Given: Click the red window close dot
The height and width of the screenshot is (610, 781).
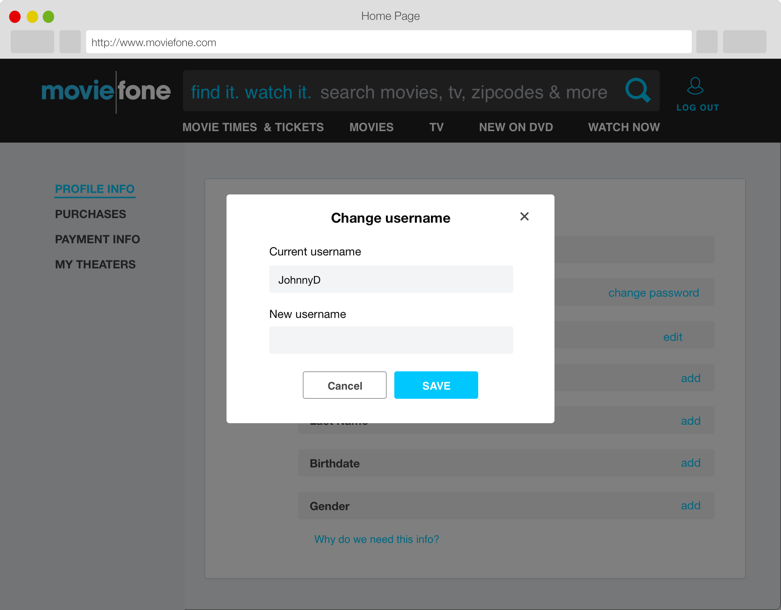Looking at the screenshot, I should 15,17.
